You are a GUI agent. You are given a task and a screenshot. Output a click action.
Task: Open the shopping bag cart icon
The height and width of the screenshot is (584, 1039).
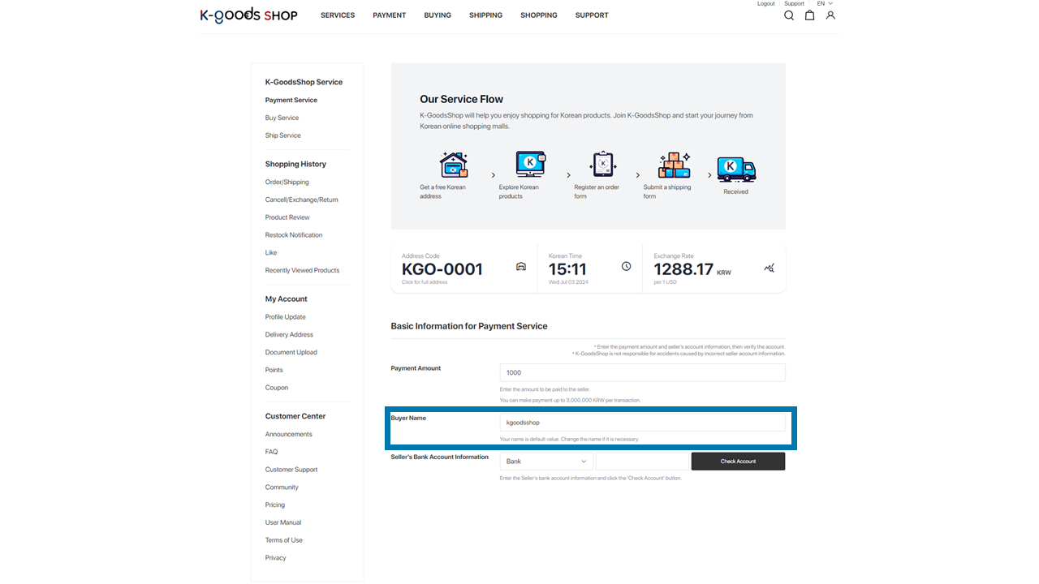tap(809, 15)
